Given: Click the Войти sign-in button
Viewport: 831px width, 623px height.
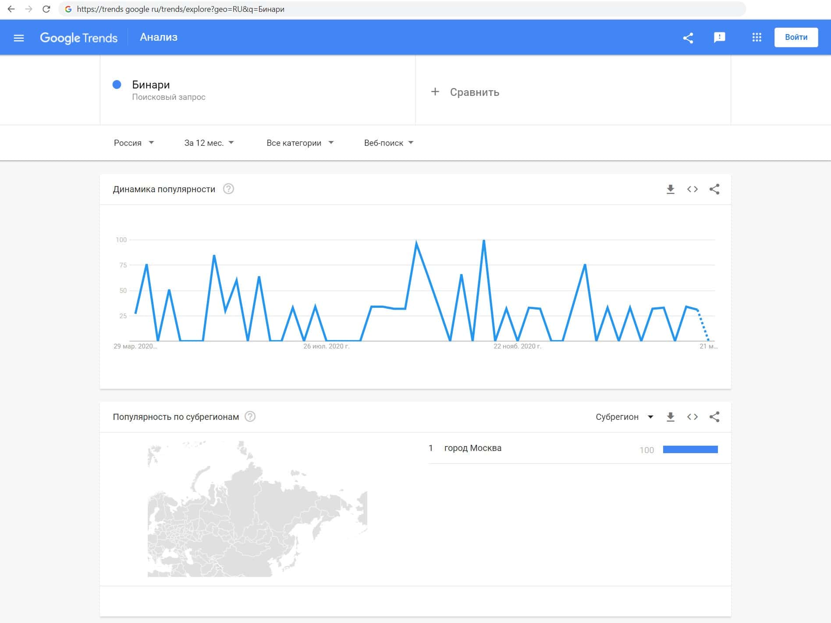Looking at the screenshot, I should click(x=796, y=37).
